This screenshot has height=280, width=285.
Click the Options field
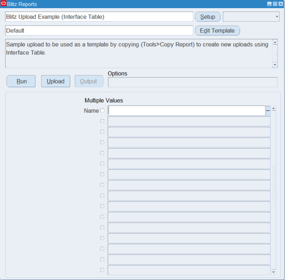coord(193,82)
